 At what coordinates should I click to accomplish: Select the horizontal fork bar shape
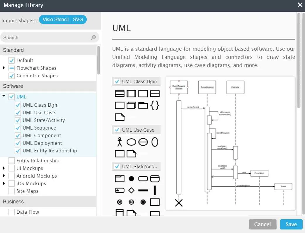click(x=143, y=191)
